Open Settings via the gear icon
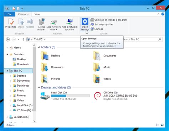169x131 pixels. pyautogui.click(x=85, y=22)
